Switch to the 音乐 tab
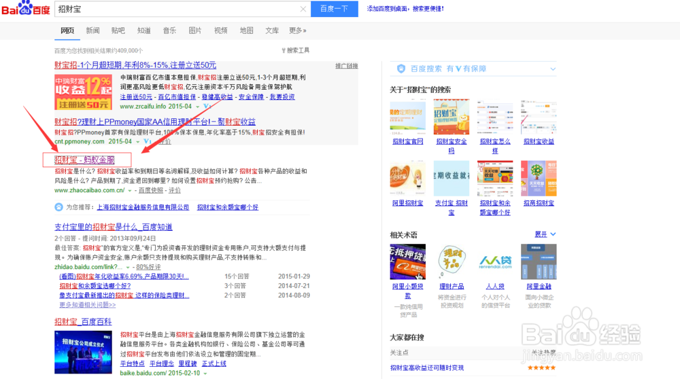 tap(169, 31)
